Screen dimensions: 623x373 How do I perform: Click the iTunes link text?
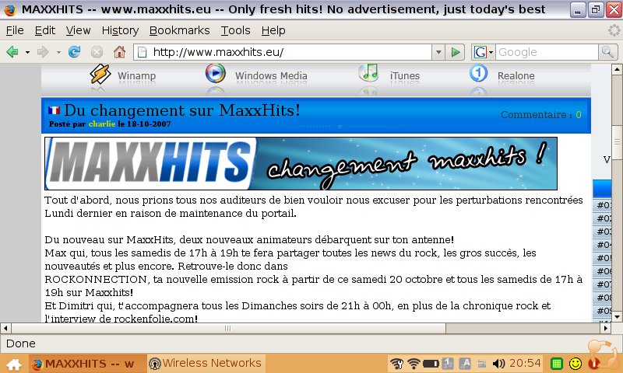point(404,75)
